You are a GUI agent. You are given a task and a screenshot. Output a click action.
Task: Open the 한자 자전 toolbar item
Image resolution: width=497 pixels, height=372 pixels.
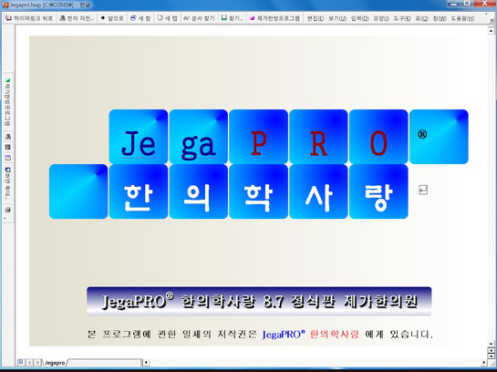(x=77, y=18)
